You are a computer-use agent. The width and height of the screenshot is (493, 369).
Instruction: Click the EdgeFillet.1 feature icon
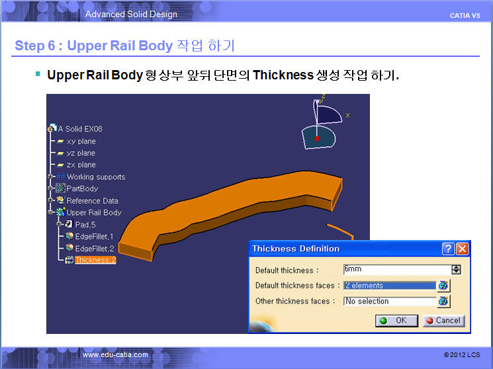tap(69, 237)
